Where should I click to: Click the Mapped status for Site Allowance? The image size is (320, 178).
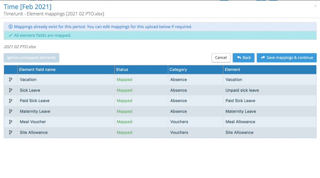click(x=124, y=133)
